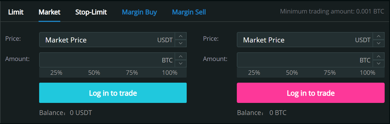Switch to the Limit order tab
This screenshot has width=390, height=124.
click(16, 12)
